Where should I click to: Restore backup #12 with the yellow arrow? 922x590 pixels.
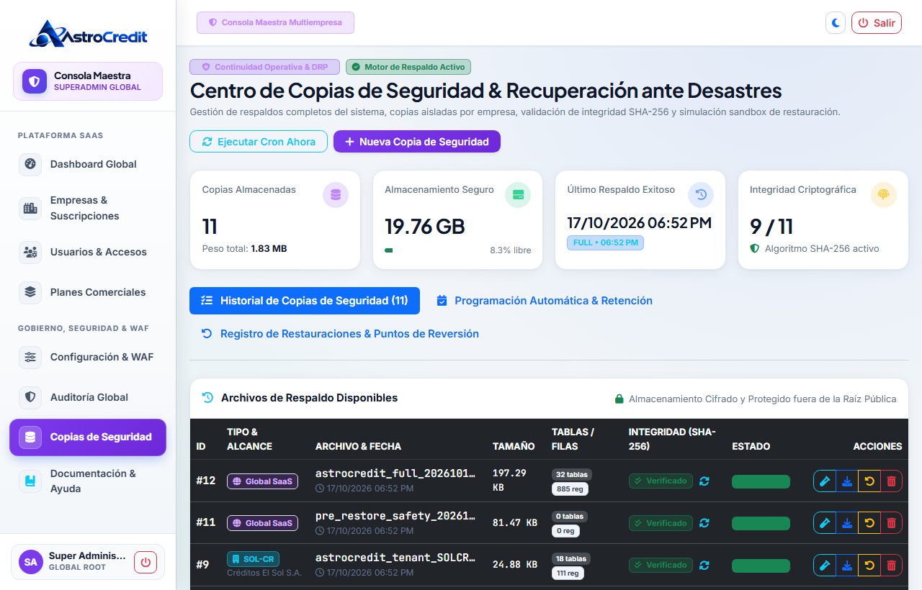click(x=869, y=481)
